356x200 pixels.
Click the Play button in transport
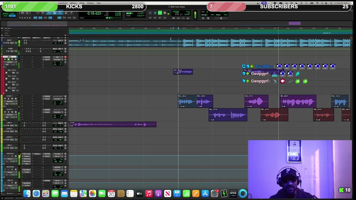[160, 13]
